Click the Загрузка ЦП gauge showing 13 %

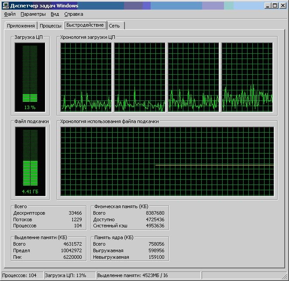[30, 77]
